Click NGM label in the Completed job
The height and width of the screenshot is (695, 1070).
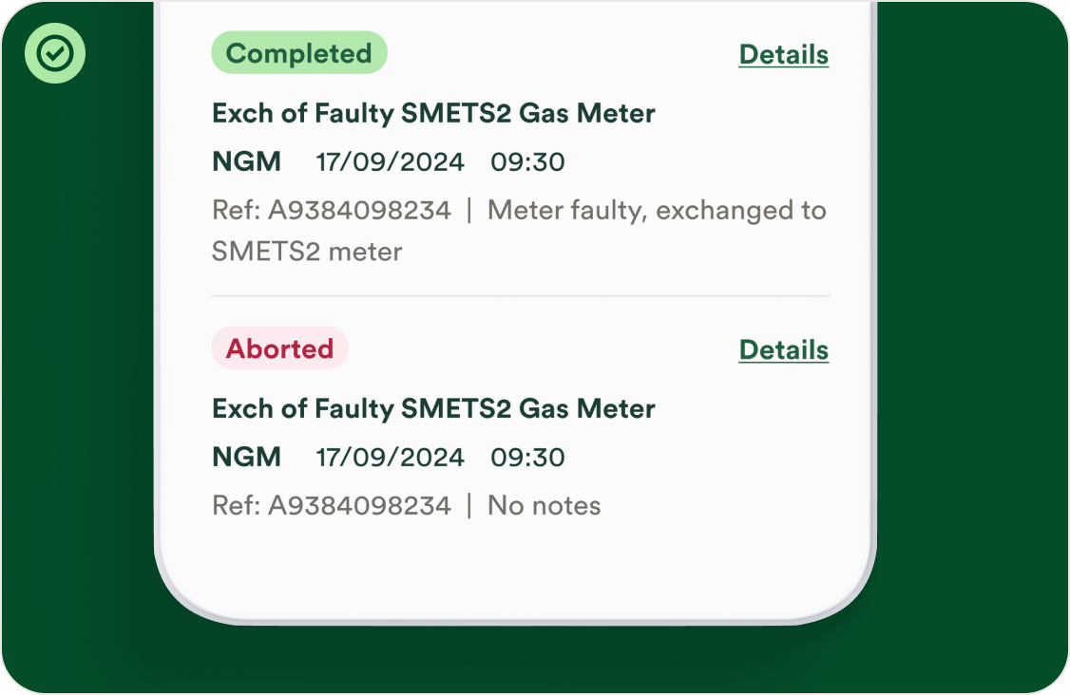point(246,162)
